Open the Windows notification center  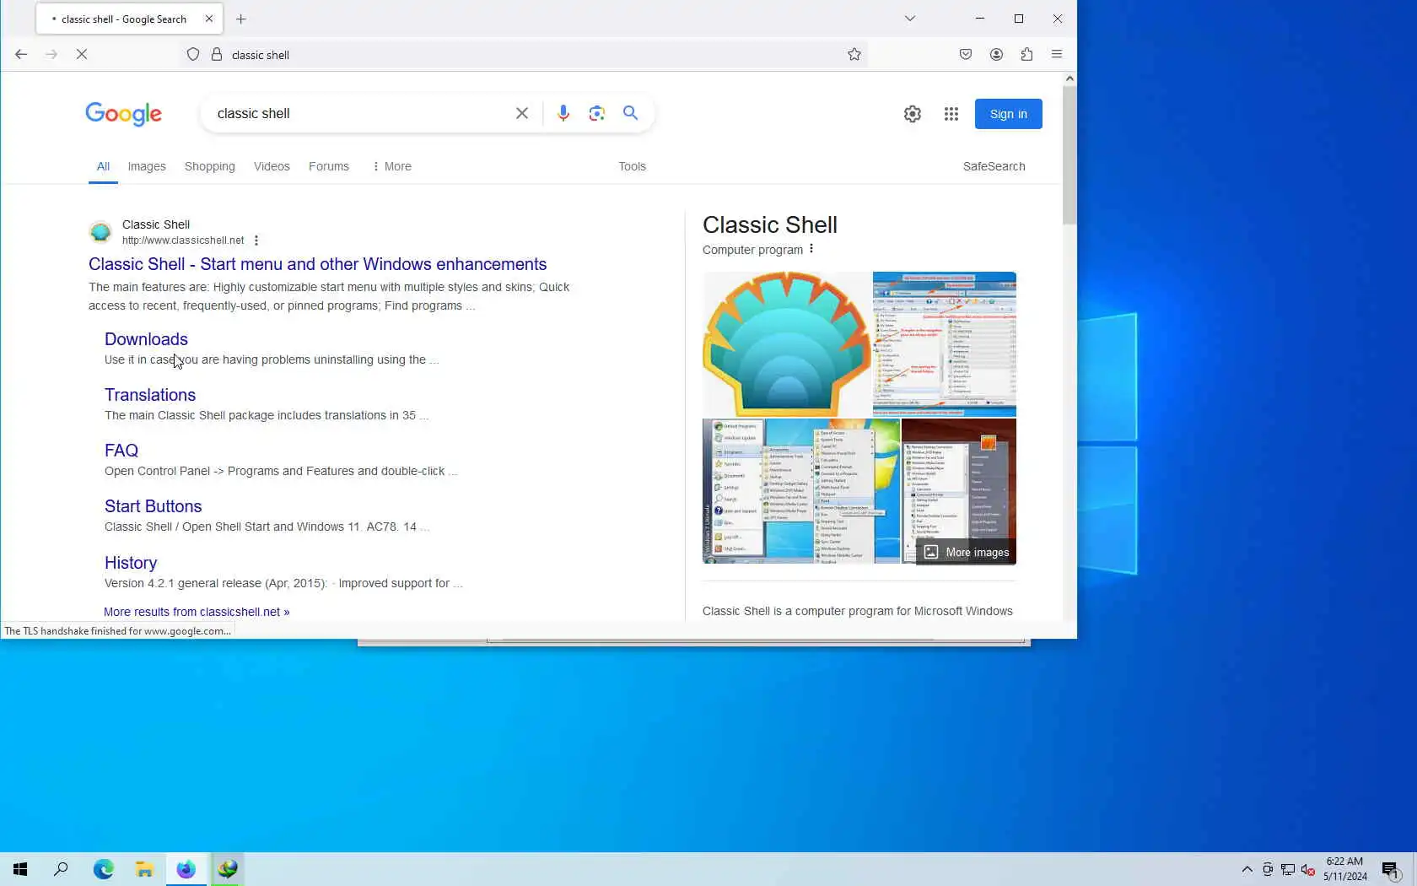point(1391,869)
